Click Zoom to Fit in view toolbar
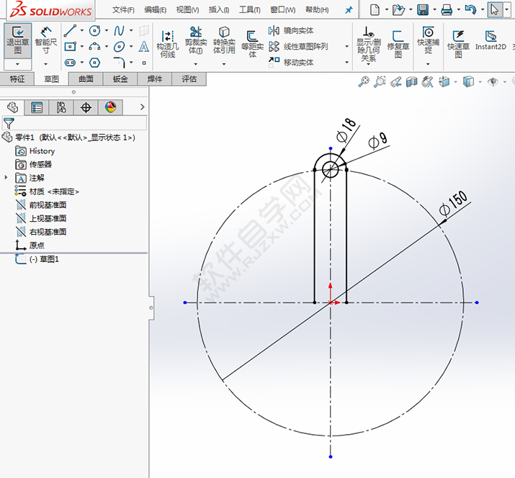This screenshot has height=478, width=515. pos(364,82)
